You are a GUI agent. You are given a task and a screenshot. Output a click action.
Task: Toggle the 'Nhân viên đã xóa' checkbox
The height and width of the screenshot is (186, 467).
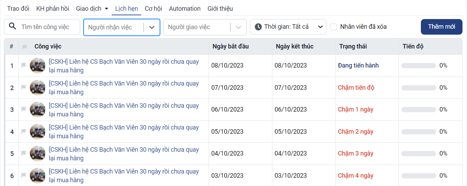pos(333,27)
